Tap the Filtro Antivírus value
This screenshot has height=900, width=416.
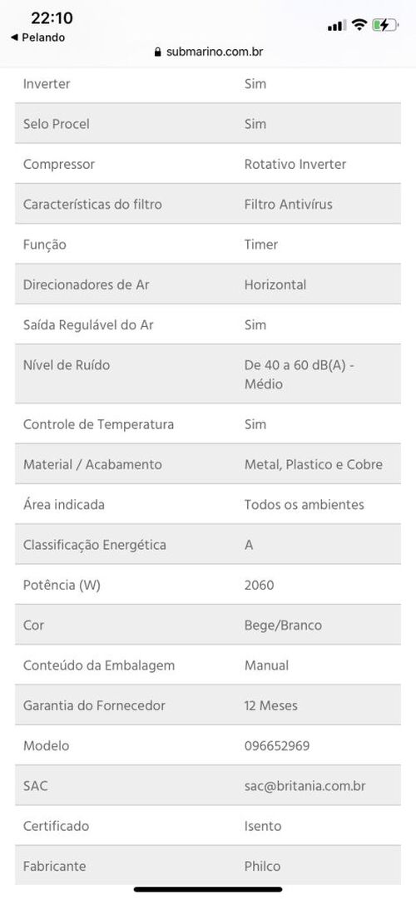click(x=288, y=205)
